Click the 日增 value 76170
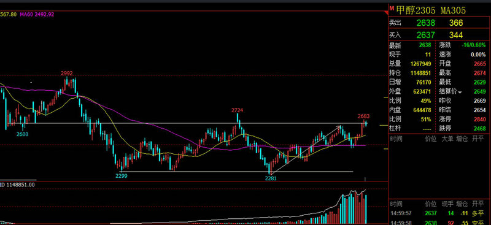This screenshot has width=491, height=225. click(423, 82)
